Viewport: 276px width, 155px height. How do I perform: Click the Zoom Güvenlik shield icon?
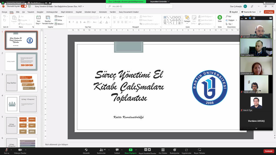86,150
